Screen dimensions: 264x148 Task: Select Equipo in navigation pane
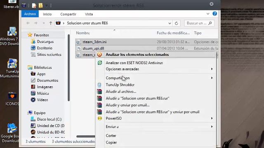click(40, 113)
